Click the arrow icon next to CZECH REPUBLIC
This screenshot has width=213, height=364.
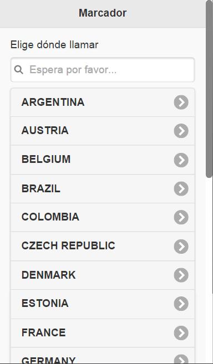181,247
